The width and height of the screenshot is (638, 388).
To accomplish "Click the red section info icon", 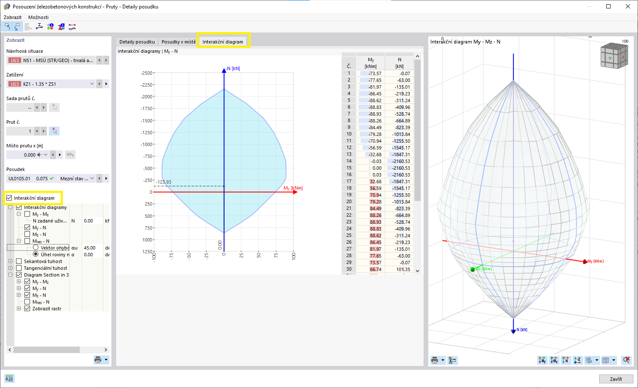I will point(61,27).
